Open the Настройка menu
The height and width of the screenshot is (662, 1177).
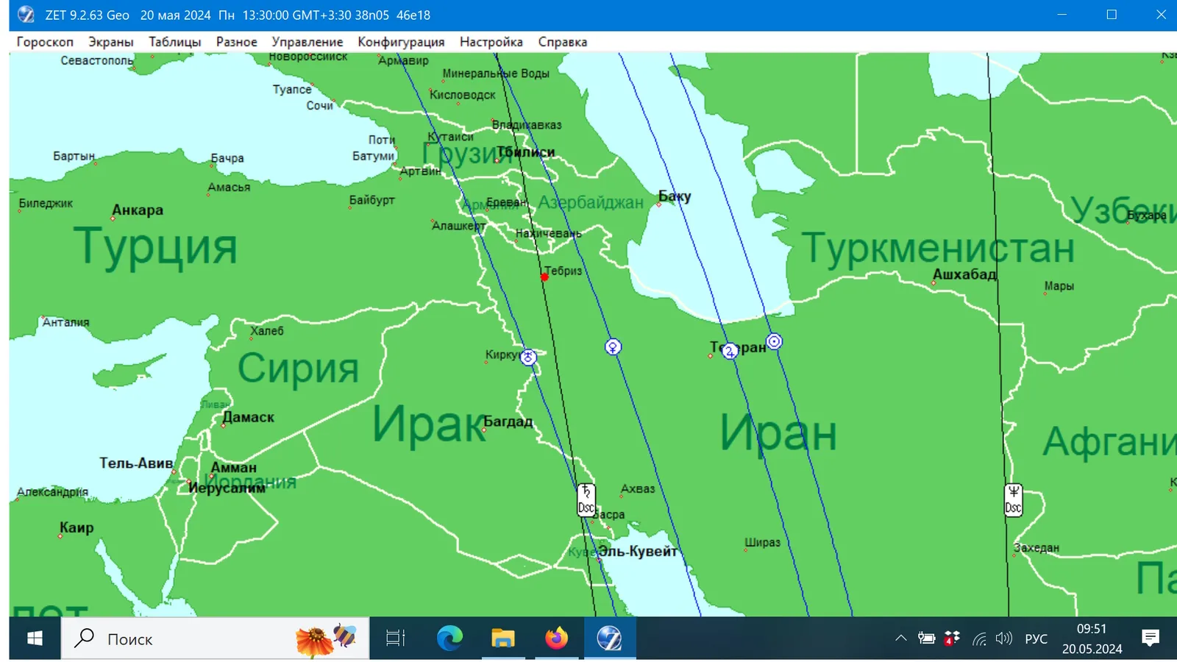pyautogui.click(x=491, y=42)
